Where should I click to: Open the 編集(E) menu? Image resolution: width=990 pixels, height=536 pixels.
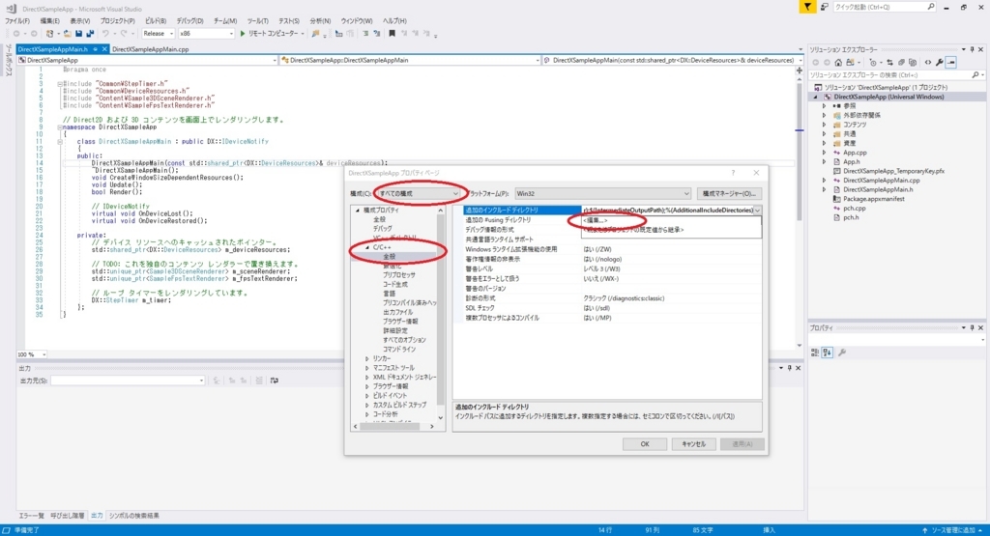(50, 21)
